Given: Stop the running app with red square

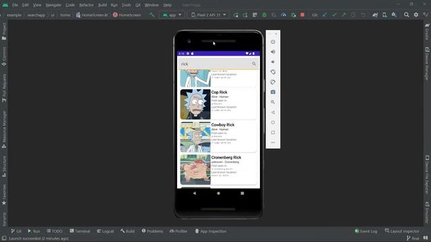Looking at the screenshot, I should click(302, 15).
